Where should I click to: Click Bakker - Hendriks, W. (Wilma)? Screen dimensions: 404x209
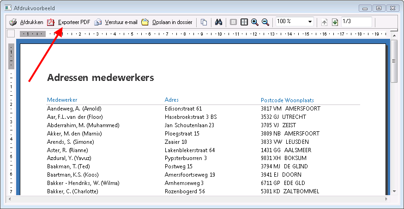(83, 183)
